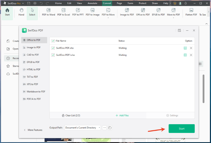The height and width of the screenshot is (143, 211).
Task: Click the Flatten PDF tool
Action: click(x=191, y=12)
